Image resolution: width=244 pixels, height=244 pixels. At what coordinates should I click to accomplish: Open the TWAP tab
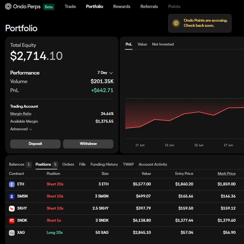click(x=128, y=164)
